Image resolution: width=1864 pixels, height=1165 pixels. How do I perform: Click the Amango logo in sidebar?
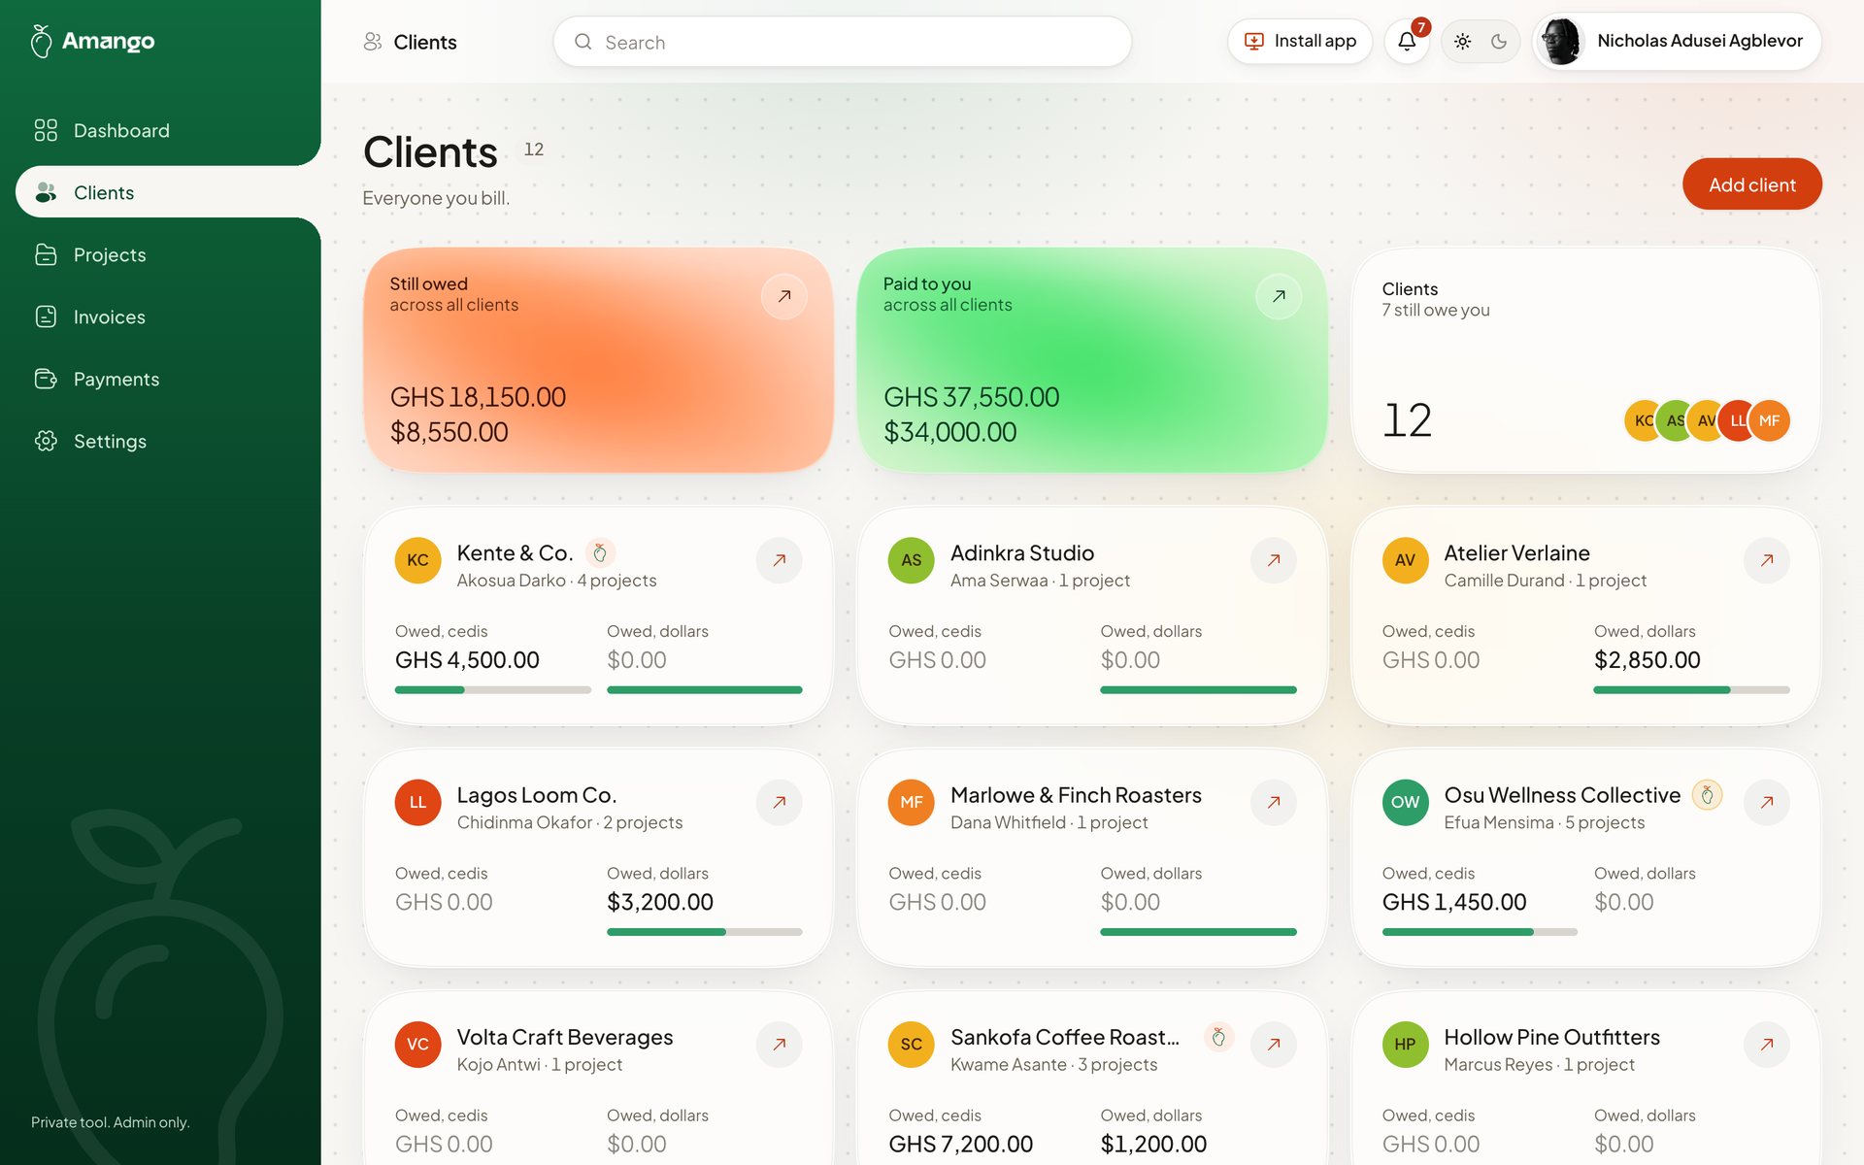[x=92, y=41]
